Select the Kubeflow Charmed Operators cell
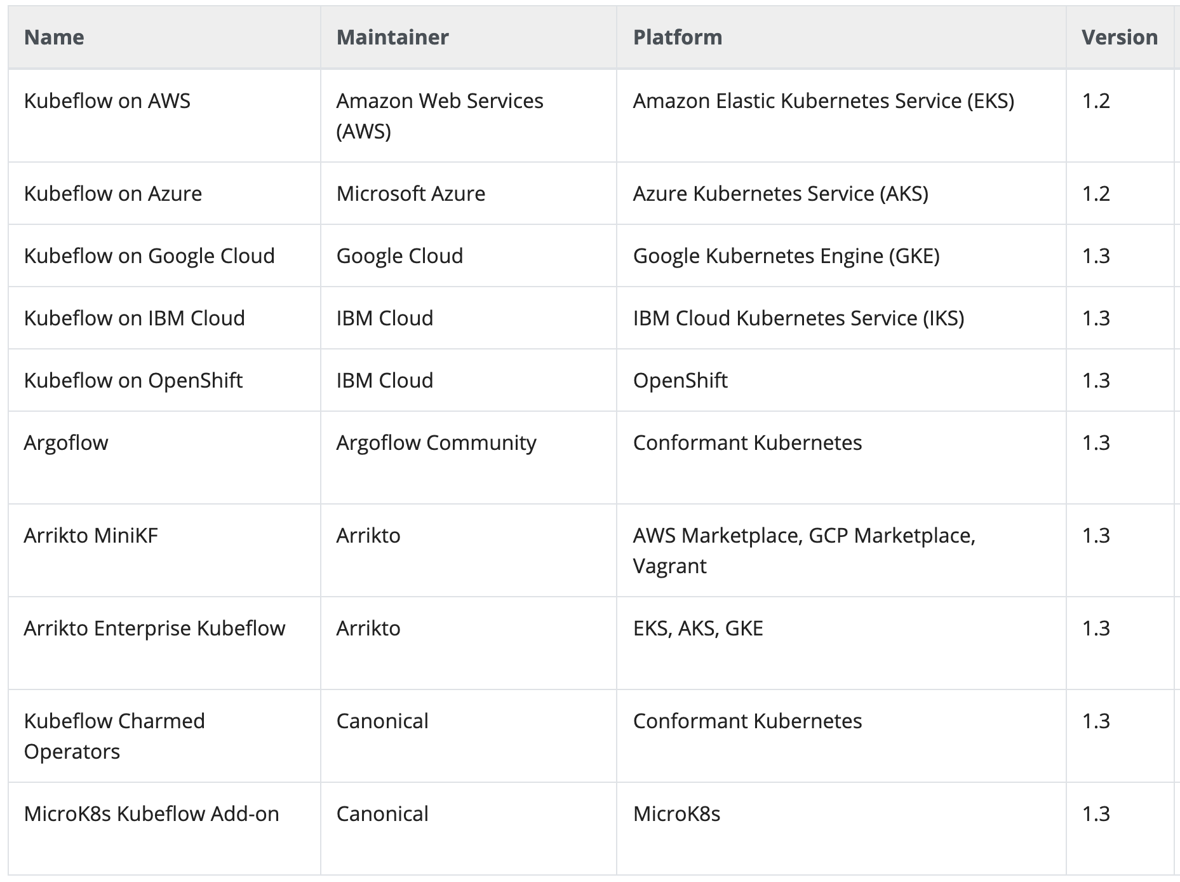Viewport: 1180px width, 882px height. pyautogui.click(x=164, y=736)
